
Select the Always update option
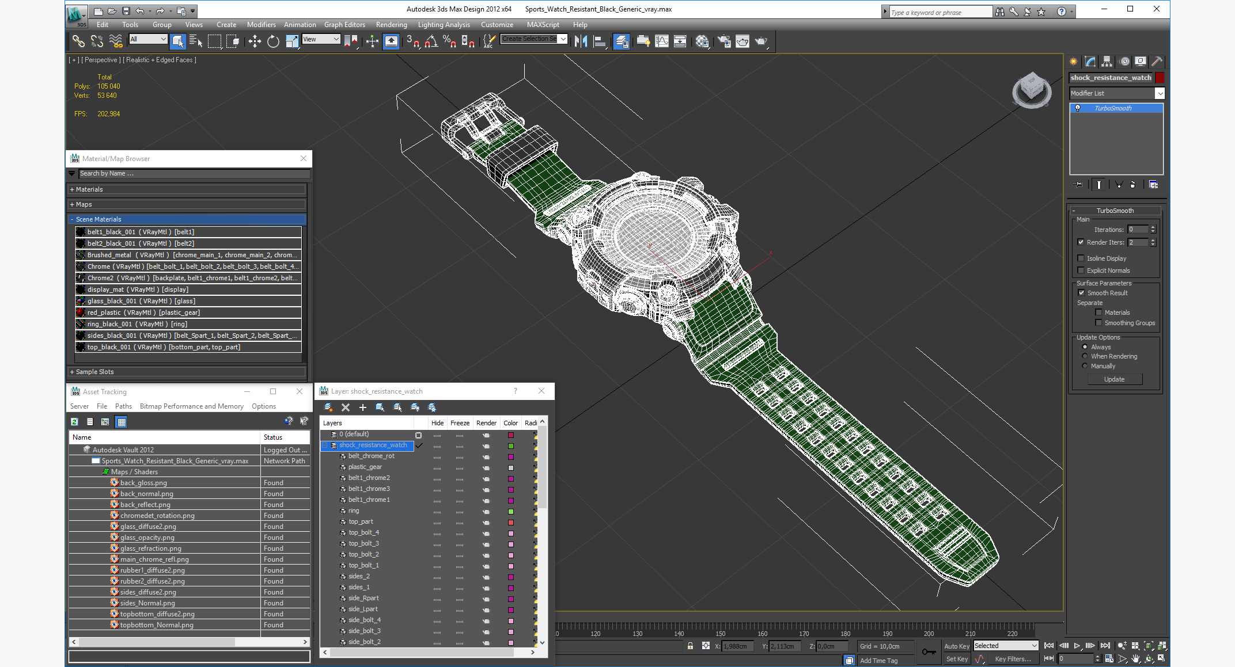pos(1085,347)
